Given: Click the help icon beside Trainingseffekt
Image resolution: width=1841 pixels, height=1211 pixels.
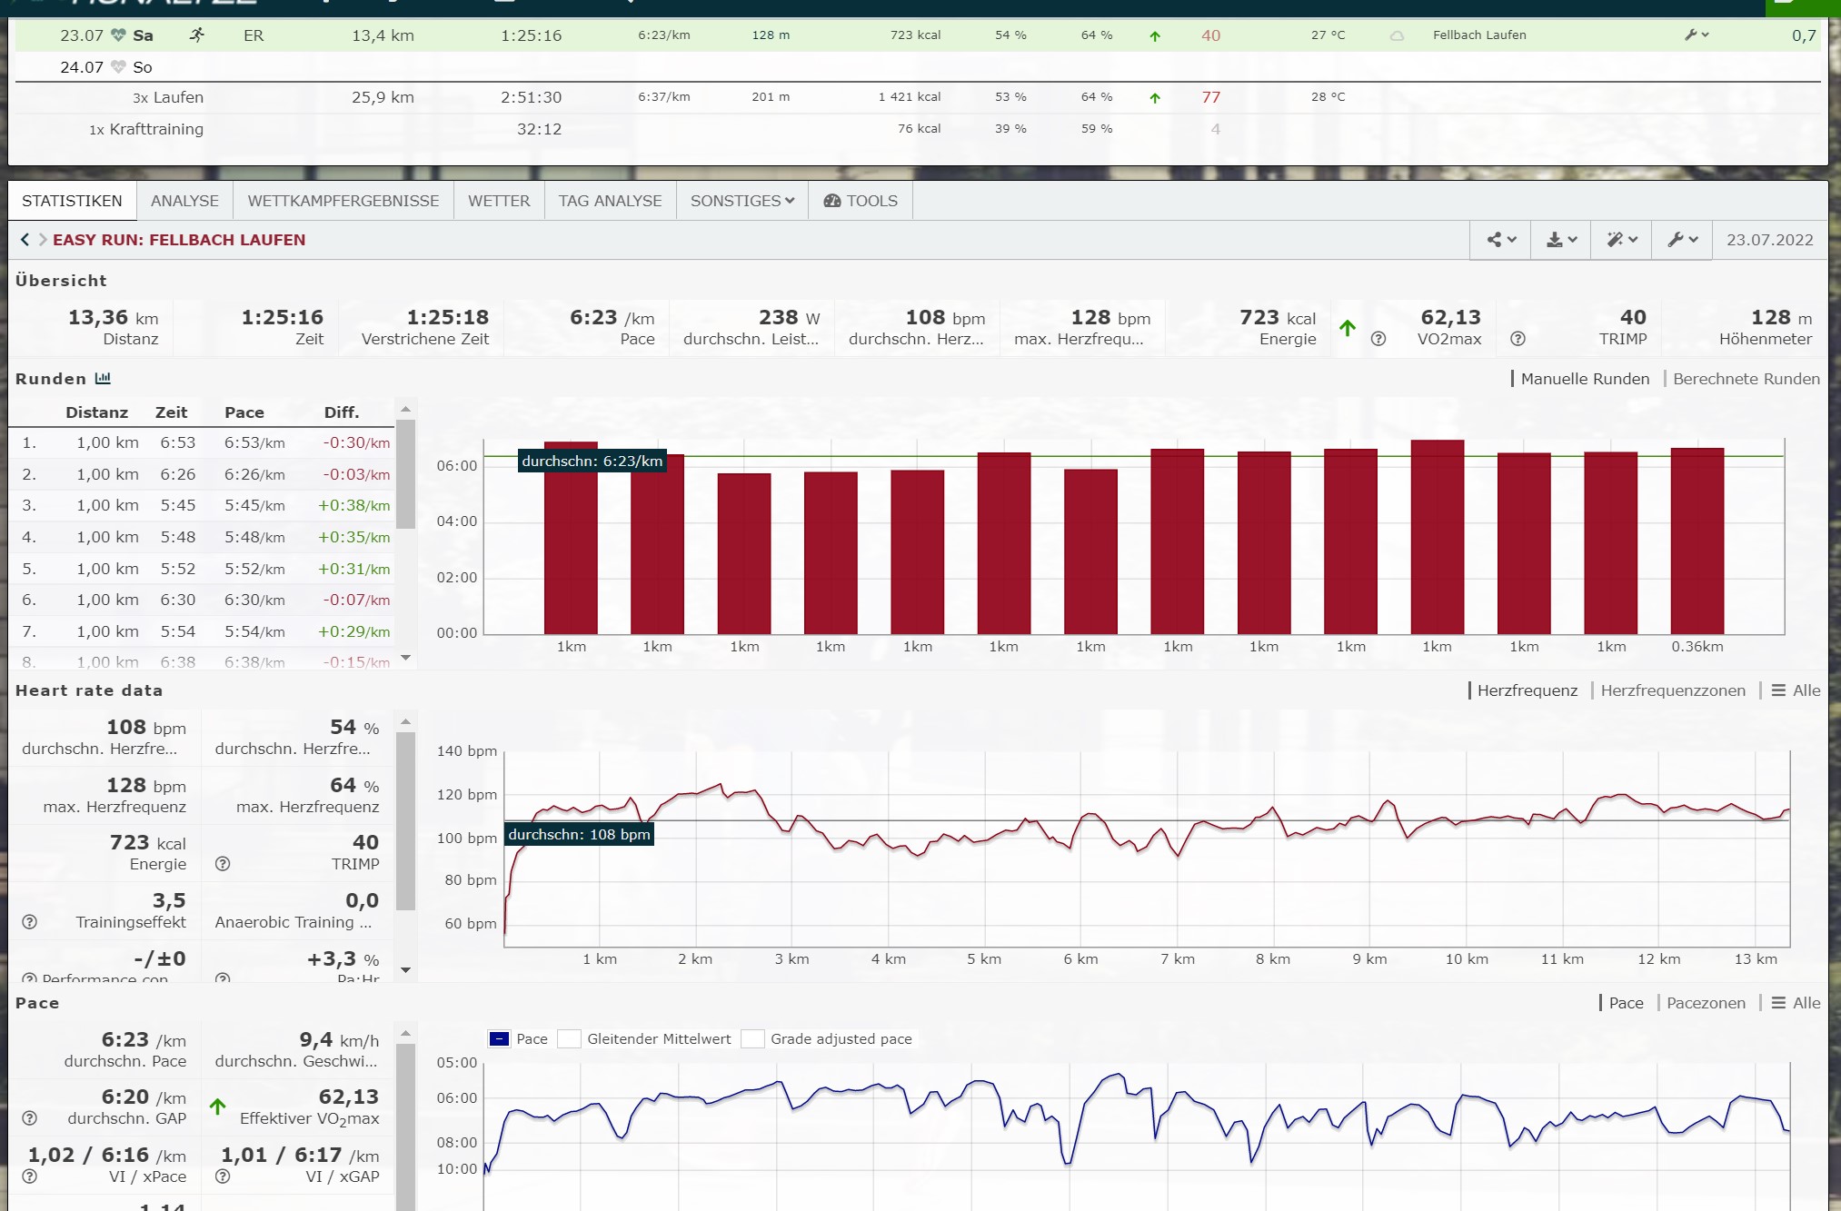Looking at the screenshot, I should tap(30, 922).
